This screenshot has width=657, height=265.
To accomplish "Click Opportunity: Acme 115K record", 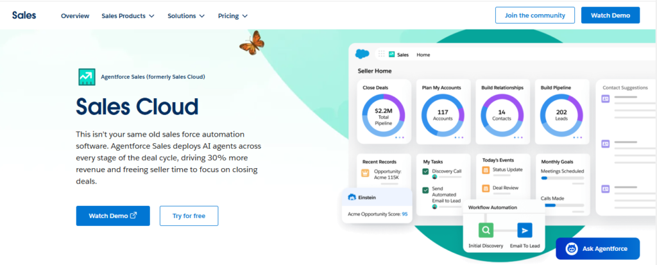I will [388, 175].
